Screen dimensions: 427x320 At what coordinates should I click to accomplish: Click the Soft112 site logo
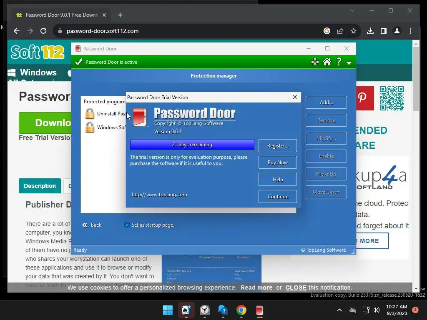(x=38, y=52)
